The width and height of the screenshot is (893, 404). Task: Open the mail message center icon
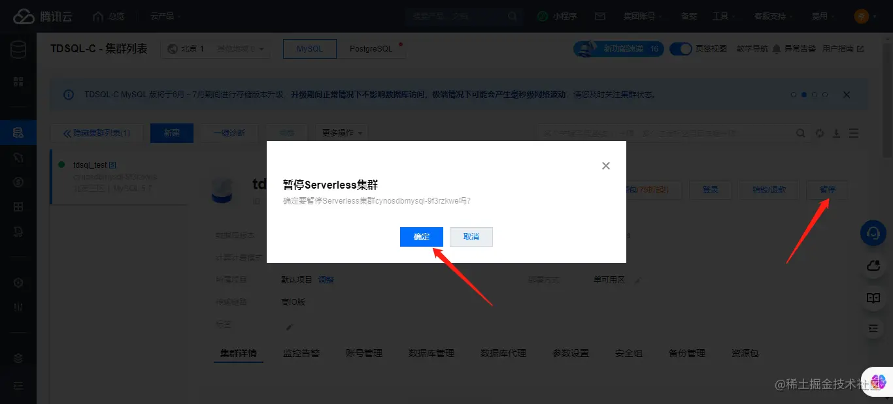tap(600, 16)
